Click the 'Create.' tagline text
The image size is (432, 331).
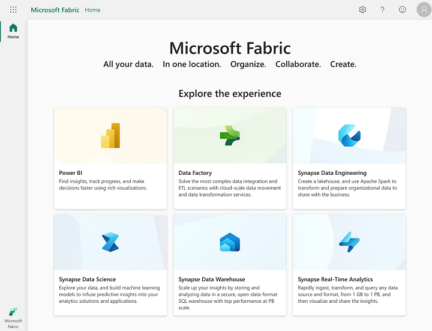(343, 64)
